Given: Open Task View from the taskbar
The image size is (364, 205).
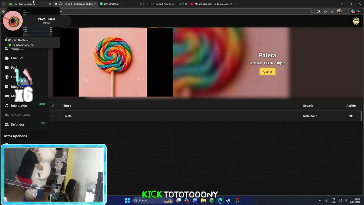Looking at the screenshot, I should click(179, 200).
